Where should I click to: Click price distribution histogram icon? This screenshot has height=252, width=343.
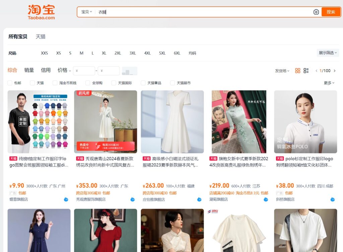pyautogui.click(x=130, y=71)
